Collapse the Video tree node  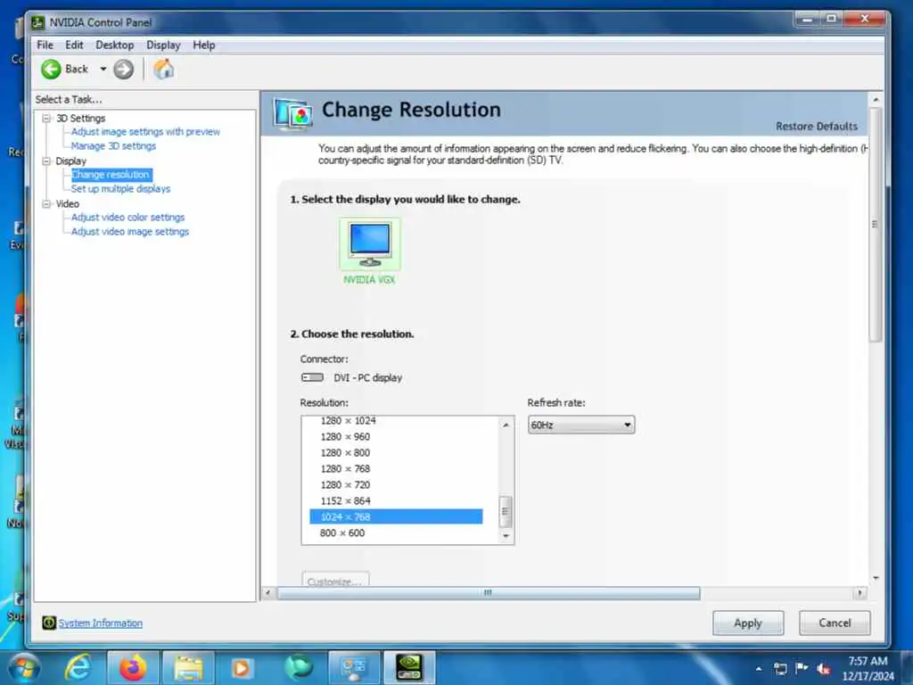pyautogui.click(x=46, y=204)
